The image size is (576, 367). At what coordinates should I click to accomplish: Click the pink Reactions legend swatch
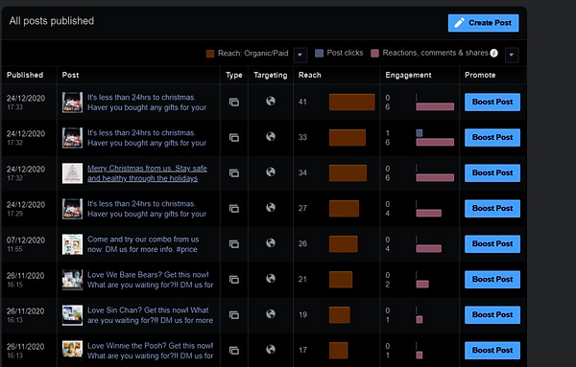(x=374, y=53)
